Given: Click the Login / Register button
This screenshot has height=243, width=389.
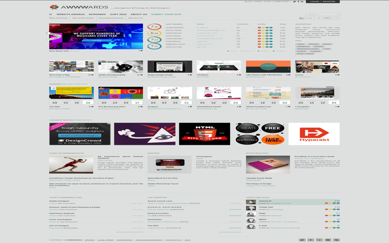Looking at the screenshot, I should pyautogui.click(x=323, y=1).
